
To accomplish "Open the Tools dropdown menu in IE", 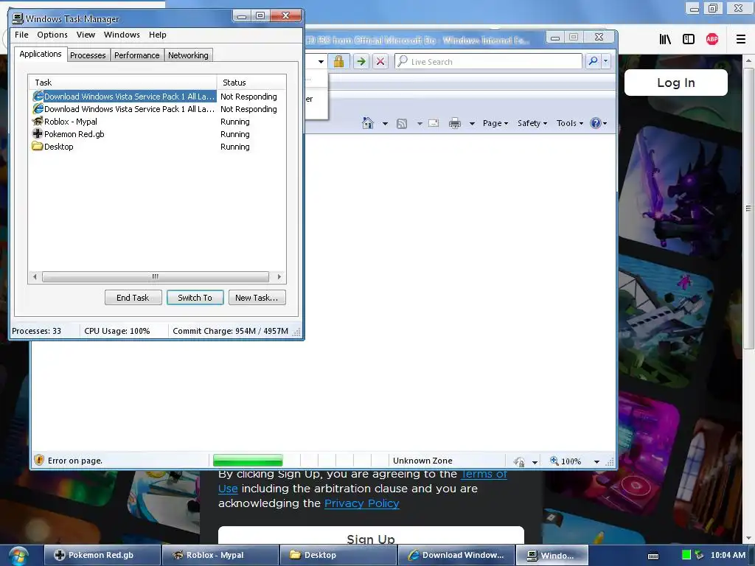I will 570,123.
